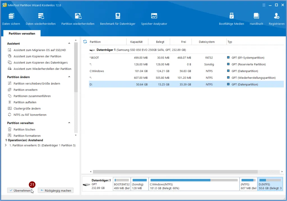Open Benchmark für Datenträger

(x=118, y=19)
